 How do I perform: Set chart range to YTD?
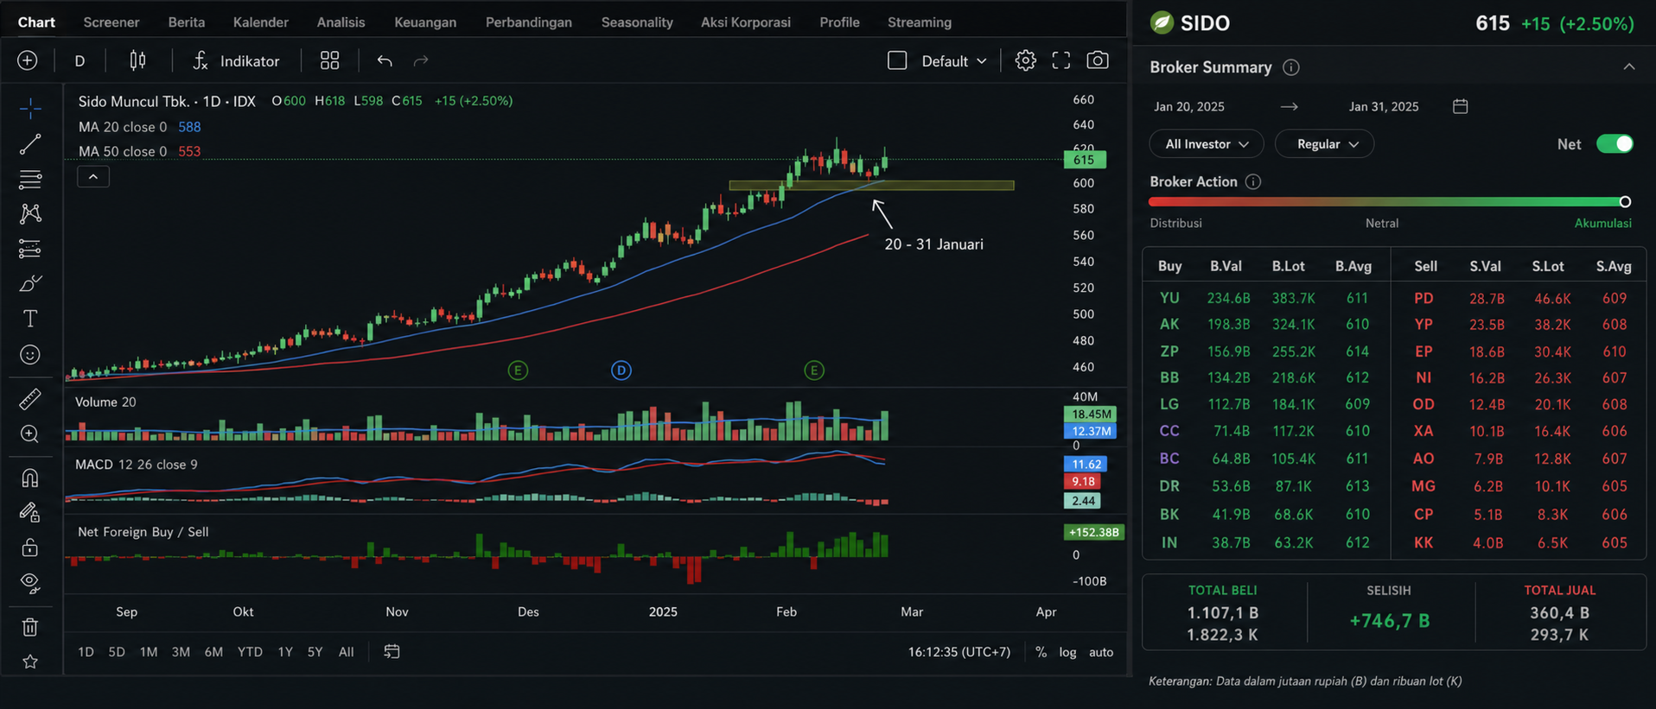click(250, 652)
